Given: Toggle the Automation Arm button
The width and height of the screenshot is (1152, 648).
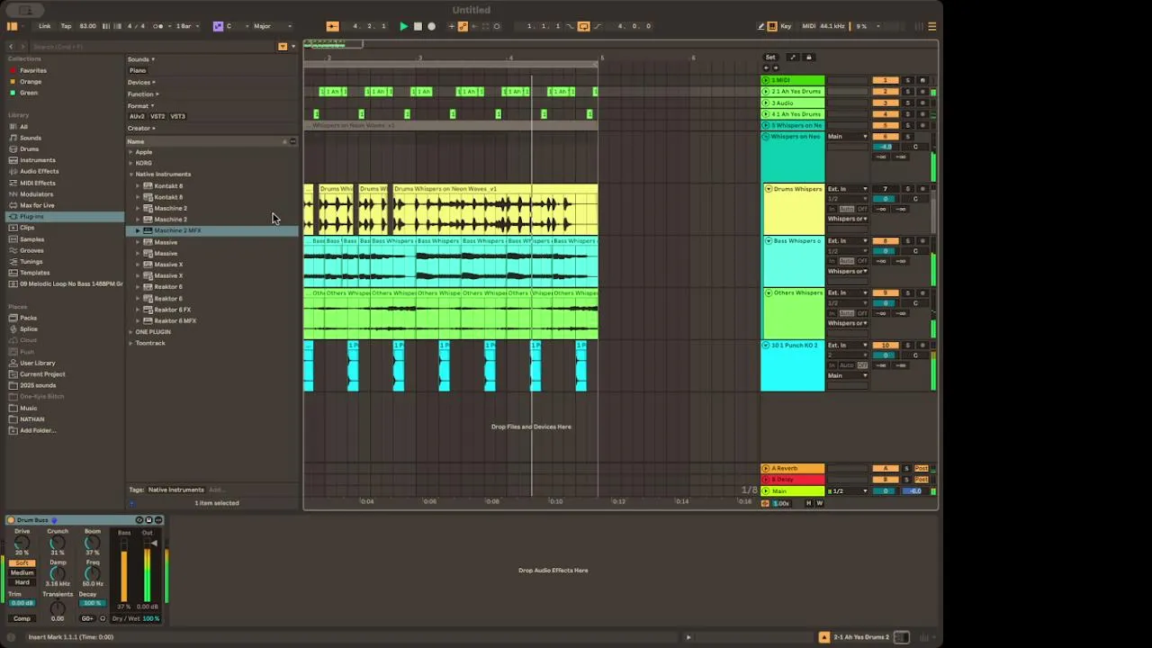Looking at the screenshot, I should click(x=463, y=26).
